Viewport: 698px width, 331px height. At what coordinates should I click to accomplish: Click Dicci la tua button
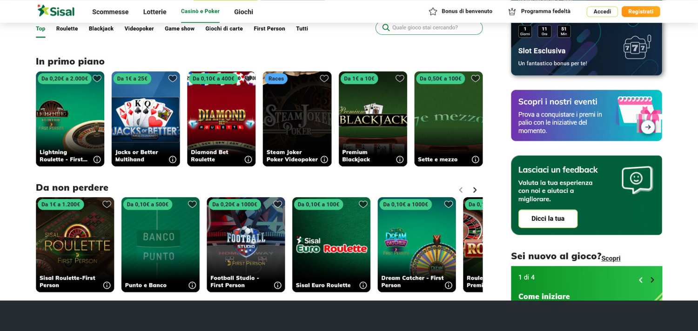[x=548, y=218]
